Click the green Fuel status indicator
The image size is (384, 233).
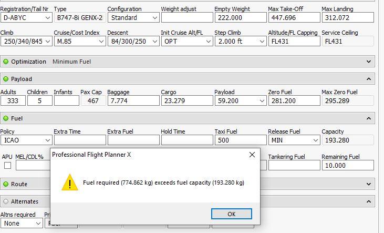click(6, 119)
